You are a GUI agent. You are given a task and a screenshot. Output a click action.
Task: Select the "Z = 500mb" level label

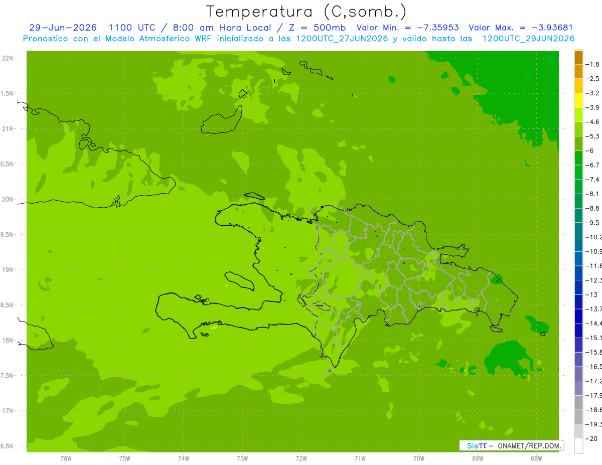point(317,28)
